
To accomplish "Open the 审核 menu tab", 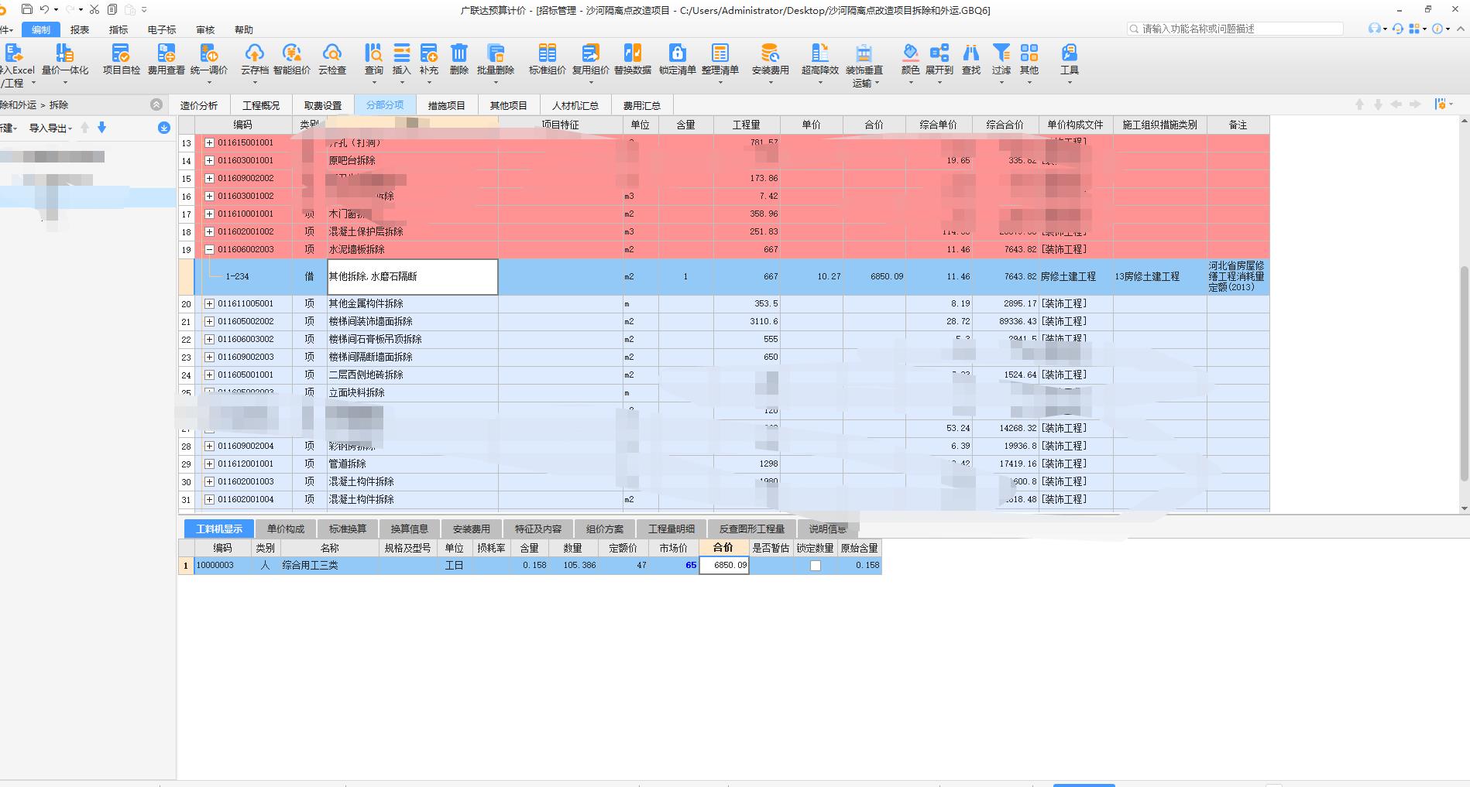I will click(x=205, y=29).
